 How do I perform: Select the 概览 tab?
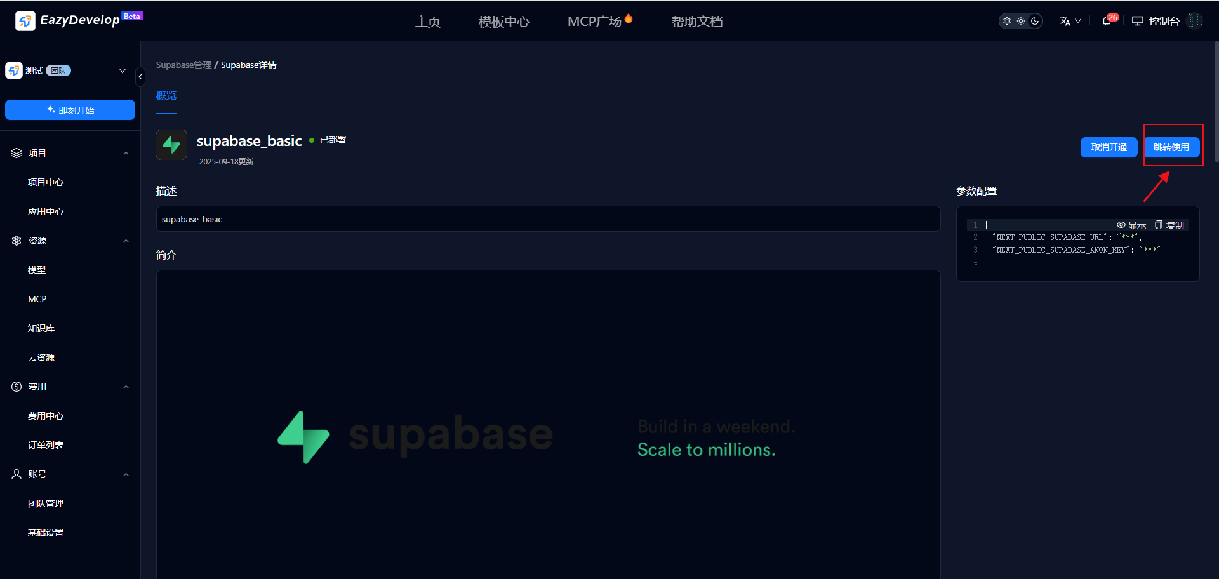click(x=166, y=96)
